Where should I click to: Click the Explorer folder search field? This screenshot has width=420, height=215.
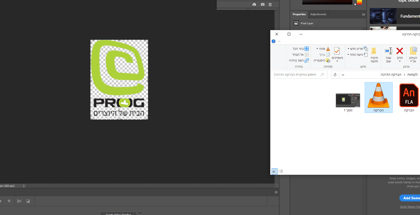pyautogui.click(x=297, y=75)
